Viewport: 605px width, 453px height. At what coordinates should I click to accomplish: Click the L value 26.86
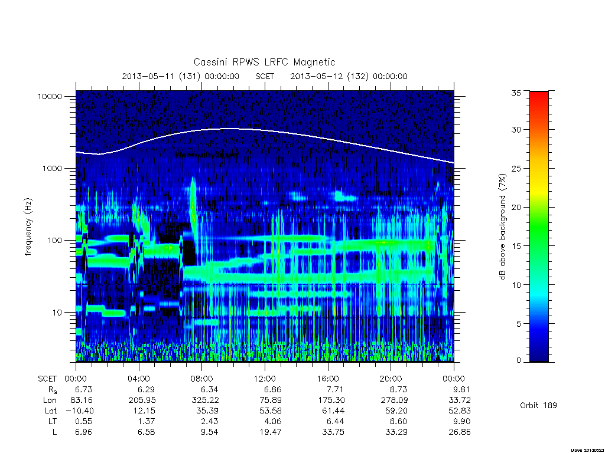click(460, 432)
